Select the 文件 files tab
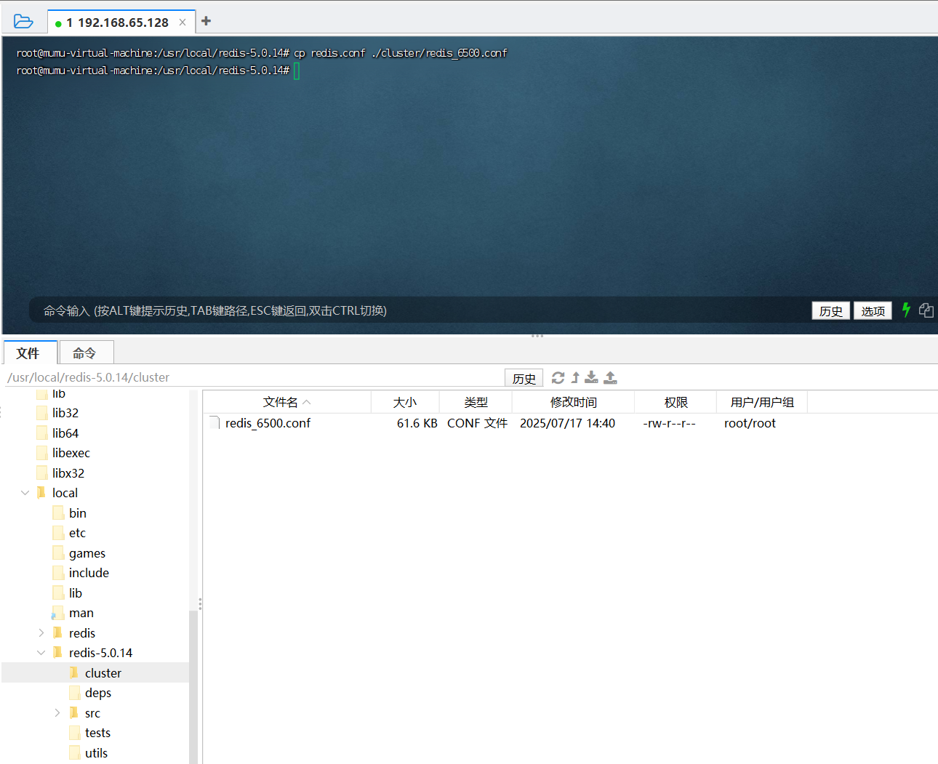 click(30, 353)
